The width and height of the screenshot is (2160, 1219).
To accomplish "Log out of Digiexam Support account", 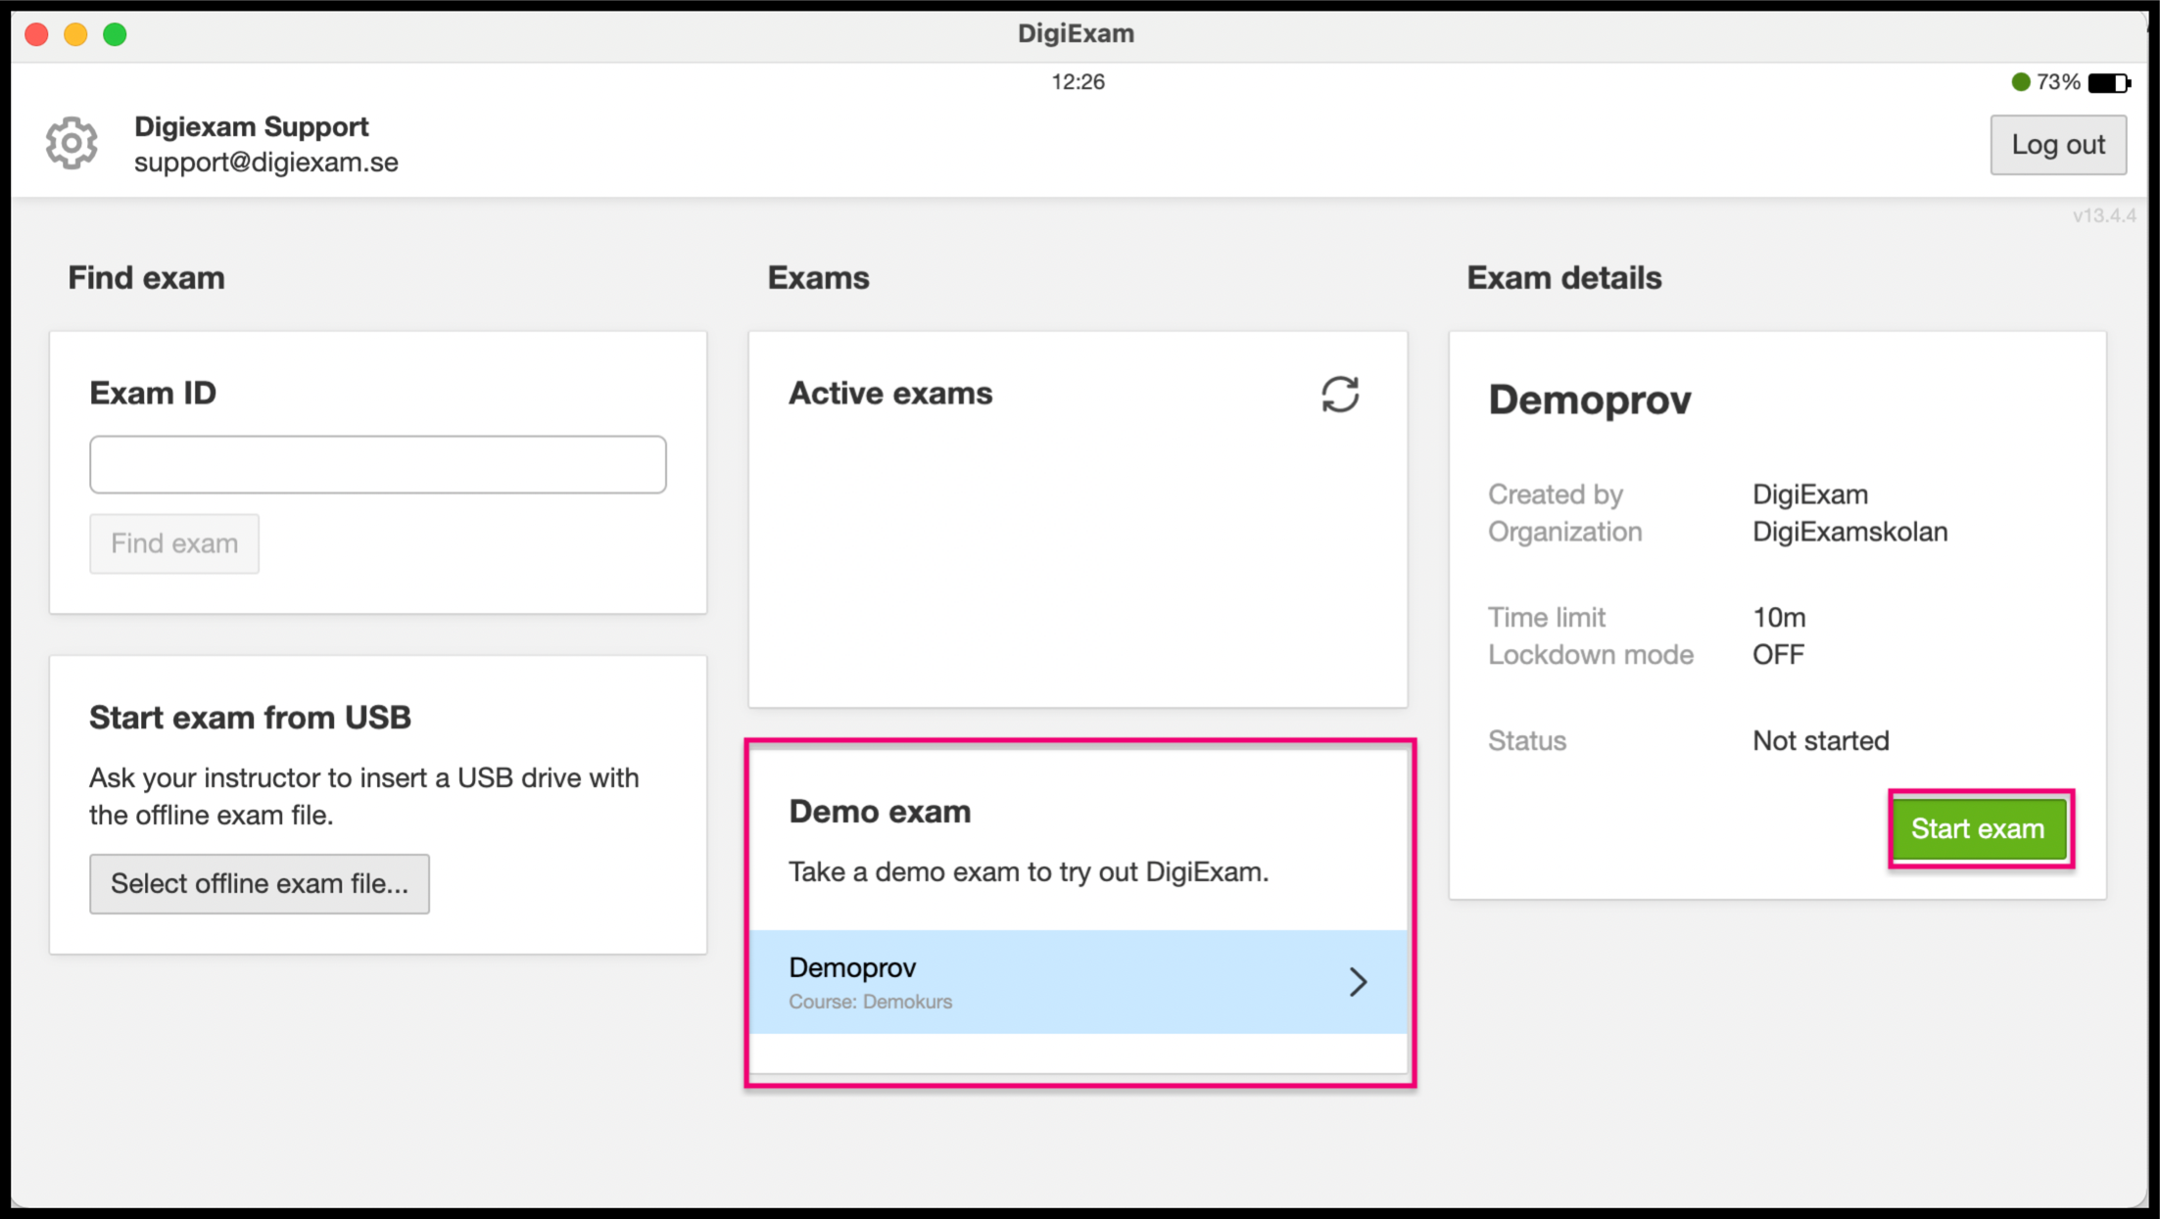I will coord(2058,145).
